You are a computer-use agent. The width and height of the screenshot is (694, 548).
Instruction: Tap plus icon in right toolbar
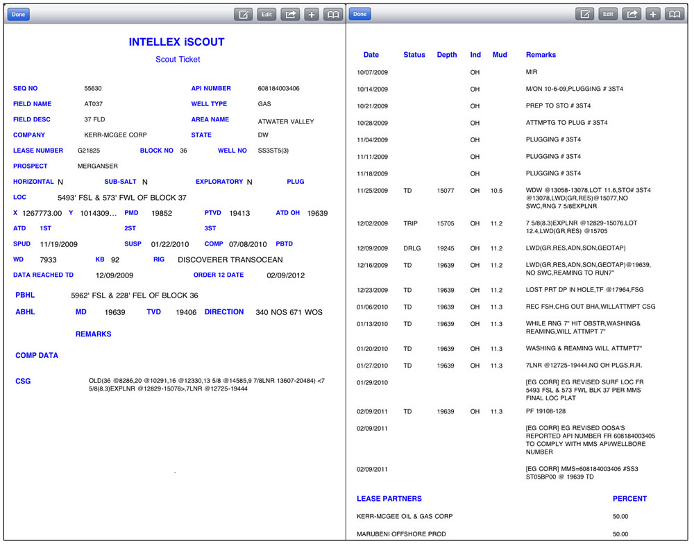[652, 14]
